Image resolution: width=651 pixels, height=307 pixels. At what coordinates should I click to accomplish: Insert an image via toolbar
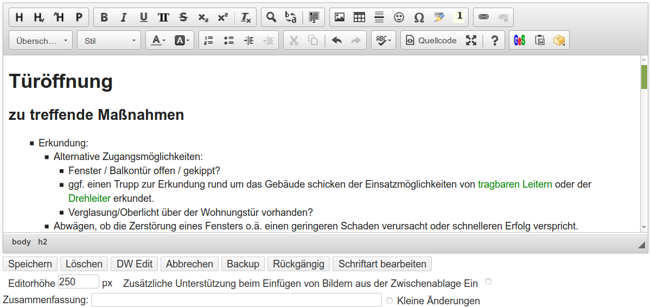pos(340,17)
